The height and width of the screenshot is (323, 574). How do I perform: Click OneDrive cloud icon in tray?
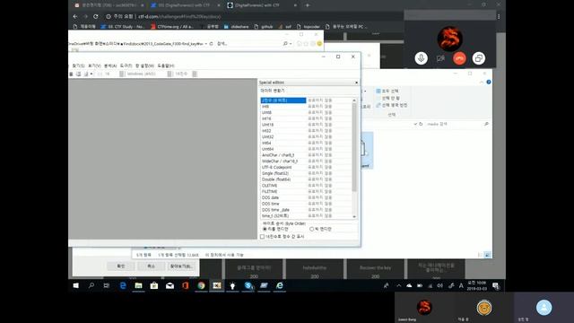pos(409,286)
